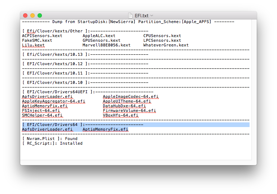Click the EFI/Clover/kexts/10.11 header line
Image resolution: width=277 pixels, height=194 pixels.
[85, 73]
